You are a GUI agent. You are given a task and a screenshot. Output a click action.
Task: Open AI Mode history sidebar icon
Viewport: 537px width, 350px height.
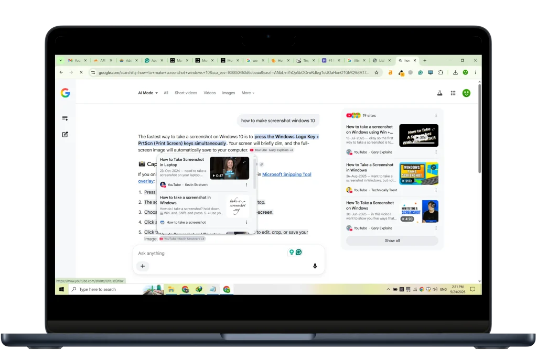pyautogui.click(x=65, y=118)
